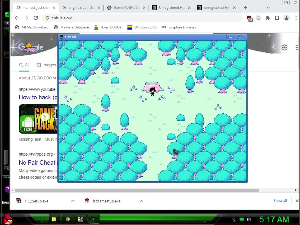
Task: Open the Malware Database bookmark
Action: pos(71,27)
